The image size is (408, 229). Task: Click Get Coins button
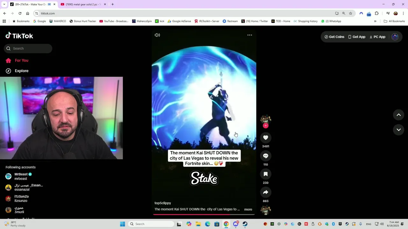coord(334,37)
